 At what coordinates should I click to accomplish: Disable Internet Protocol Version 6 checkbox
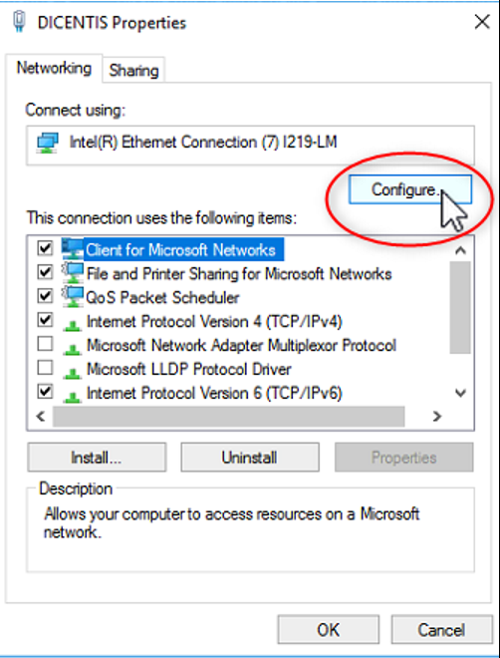45,392
